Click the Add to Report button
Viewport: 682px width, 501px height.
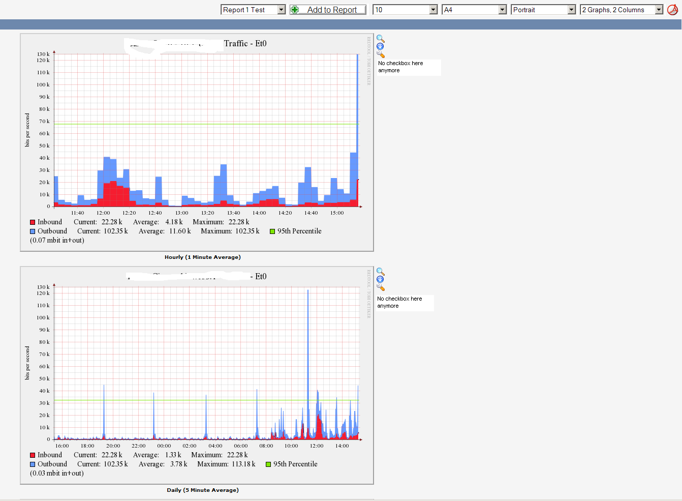[328, 10]
